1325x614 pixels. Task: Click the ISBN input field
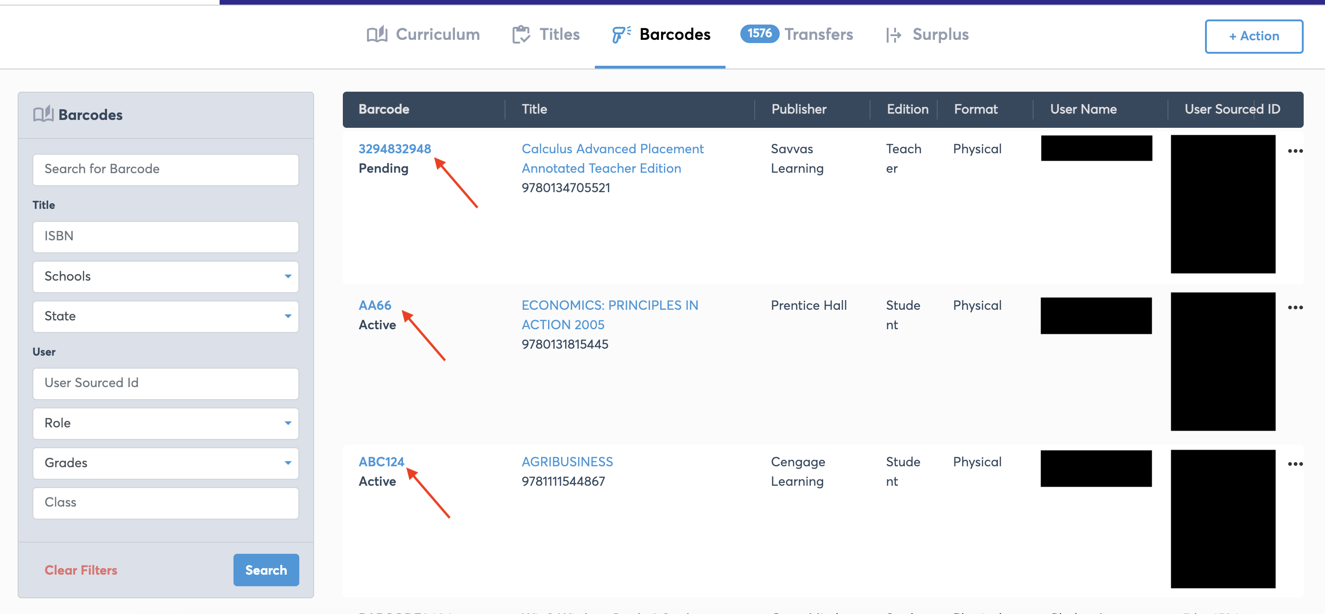pyautogui.click(x=166, y=236)
